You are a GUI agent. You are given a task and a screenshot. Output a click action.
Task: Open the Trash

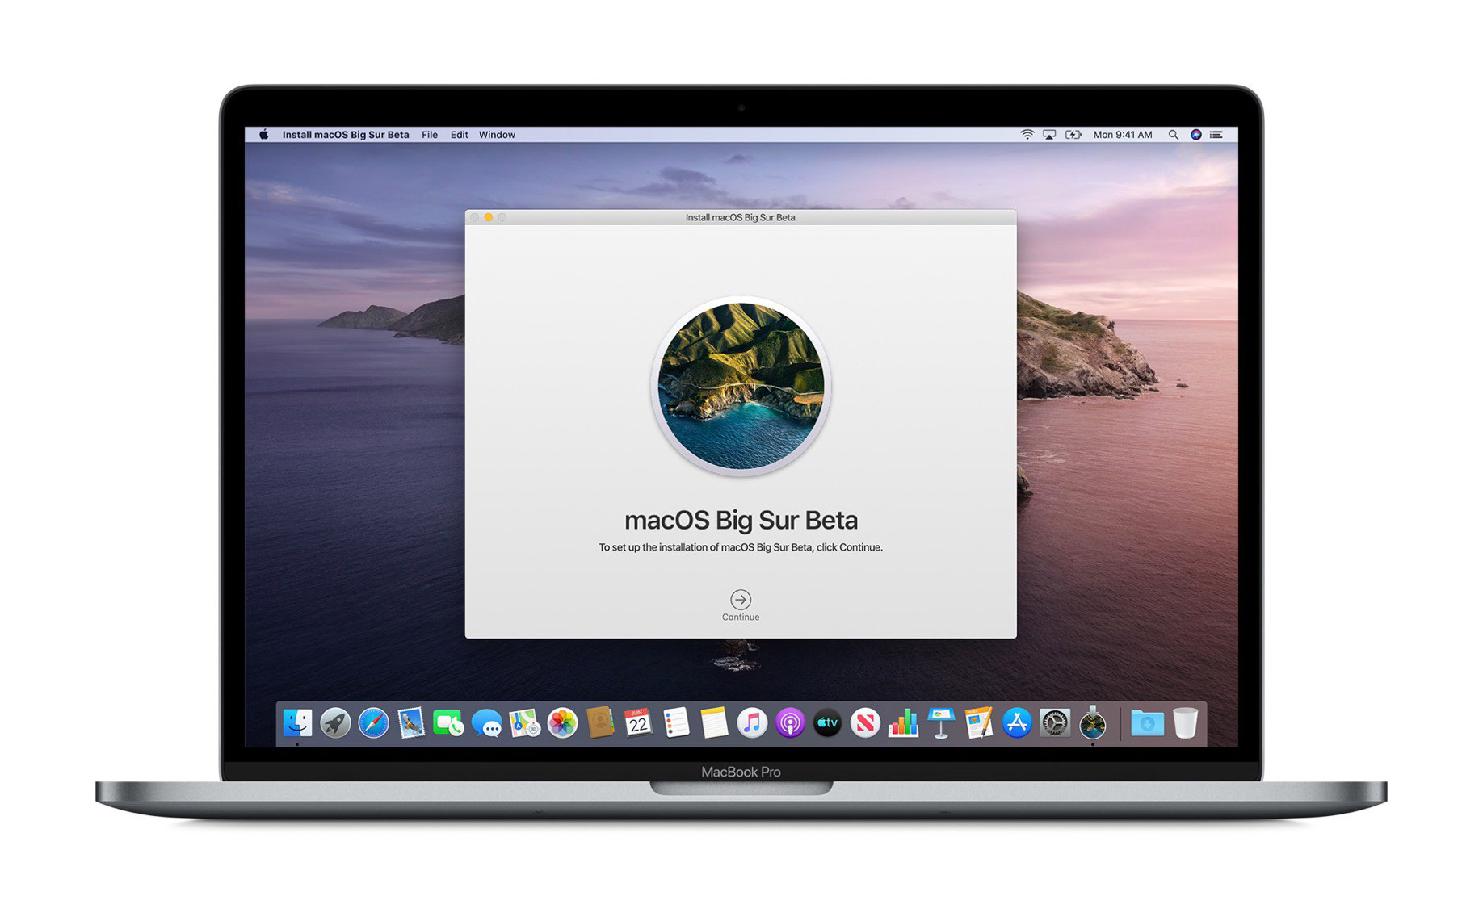click(1185, 722)
